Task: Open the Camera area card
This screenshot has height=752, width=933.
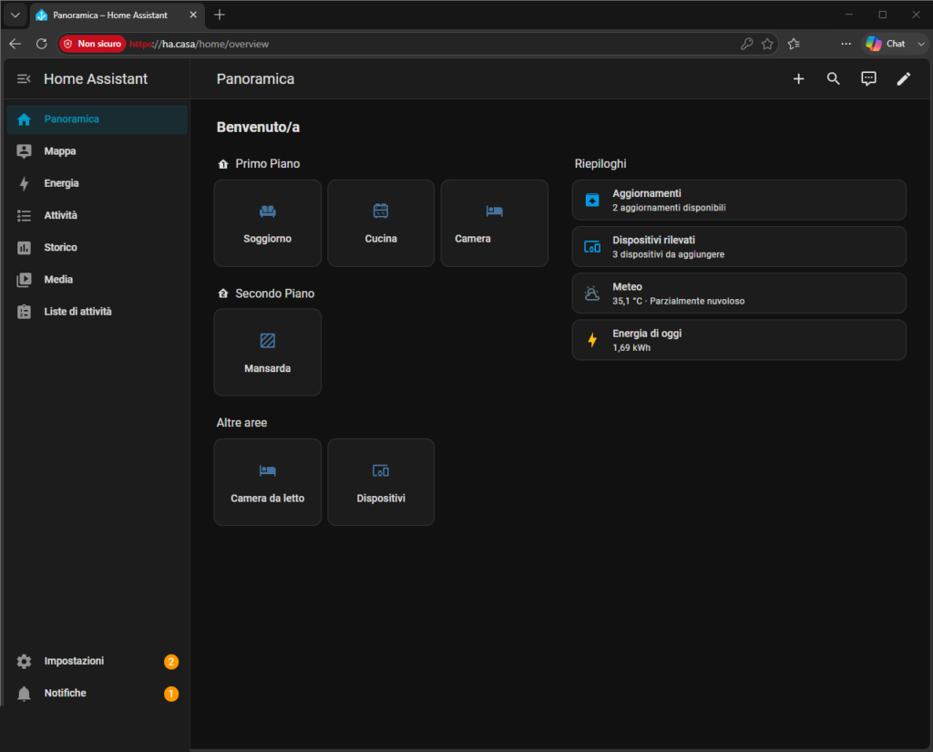Action: click(x=495, y=223)
